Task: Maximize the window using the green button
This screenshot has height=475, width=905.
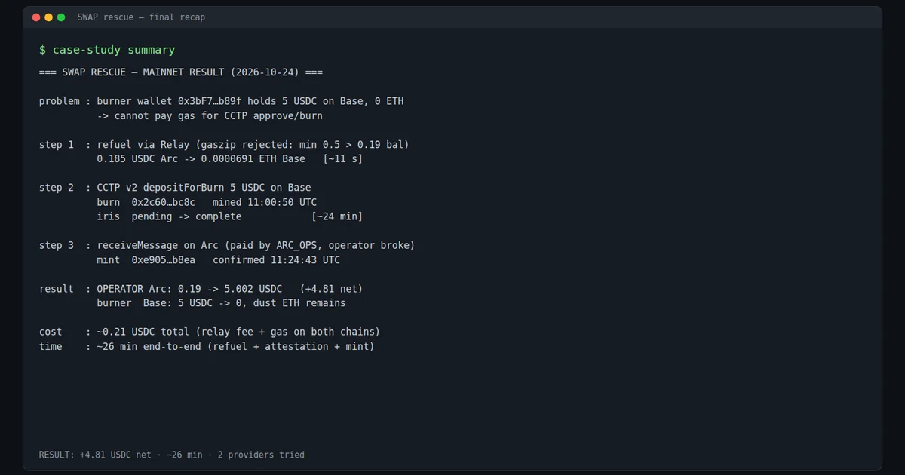Action: 61,17
